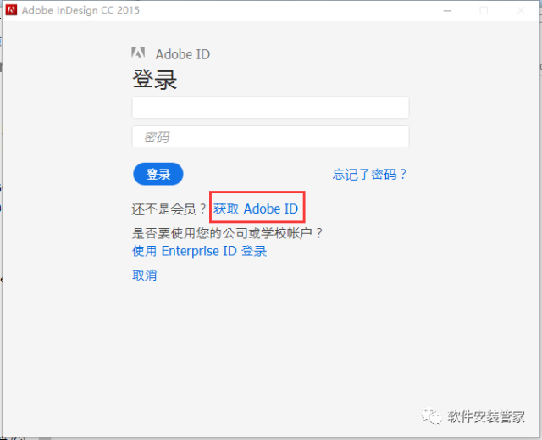Viewport: 542px width, 440px height.
Task: Open the 忘记了密码？ link
Action: [x=370, y=175]
